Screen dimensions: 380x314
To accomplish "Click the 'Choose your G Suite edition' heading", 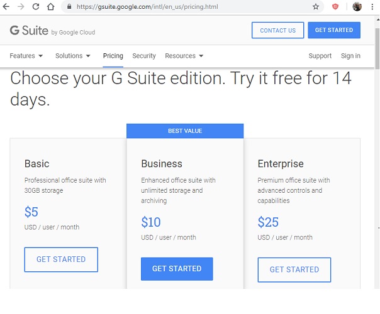I will [x=181, y=89].
